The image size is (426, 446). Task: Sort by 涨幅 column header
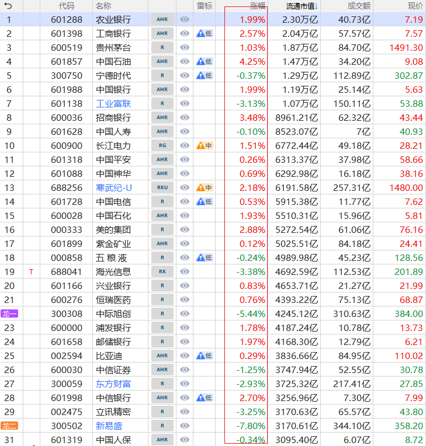[x=258, y=6]
